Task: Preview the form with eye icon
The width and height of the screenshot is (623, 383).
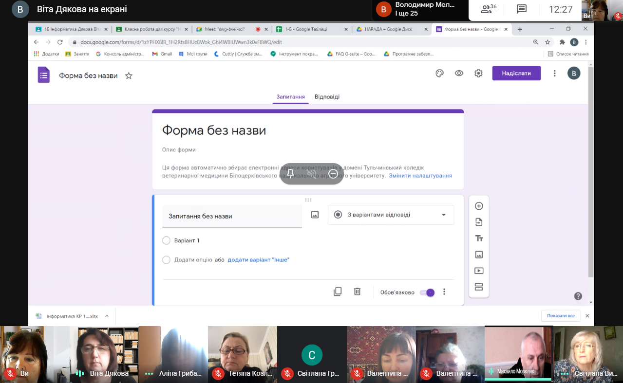Action: pos(459,73)
